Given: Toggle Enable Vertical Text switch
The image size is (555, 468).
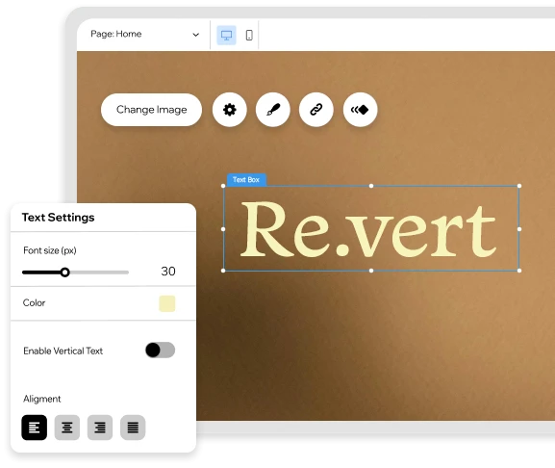Looking at the screenshot, I should tap(160, 350).
